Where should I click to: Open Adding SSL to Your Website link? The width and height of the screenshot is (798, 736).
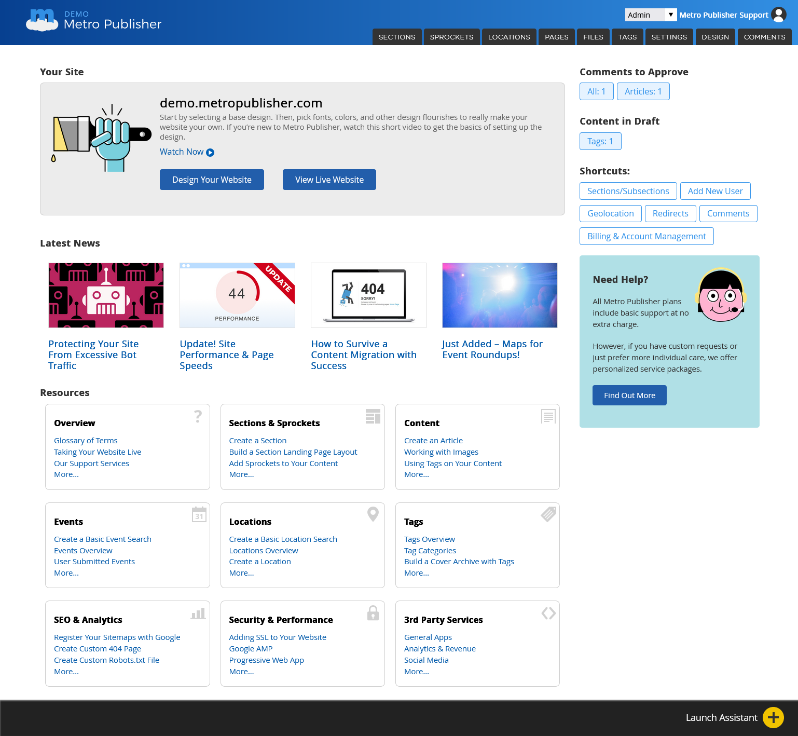[x=278, y=637]
